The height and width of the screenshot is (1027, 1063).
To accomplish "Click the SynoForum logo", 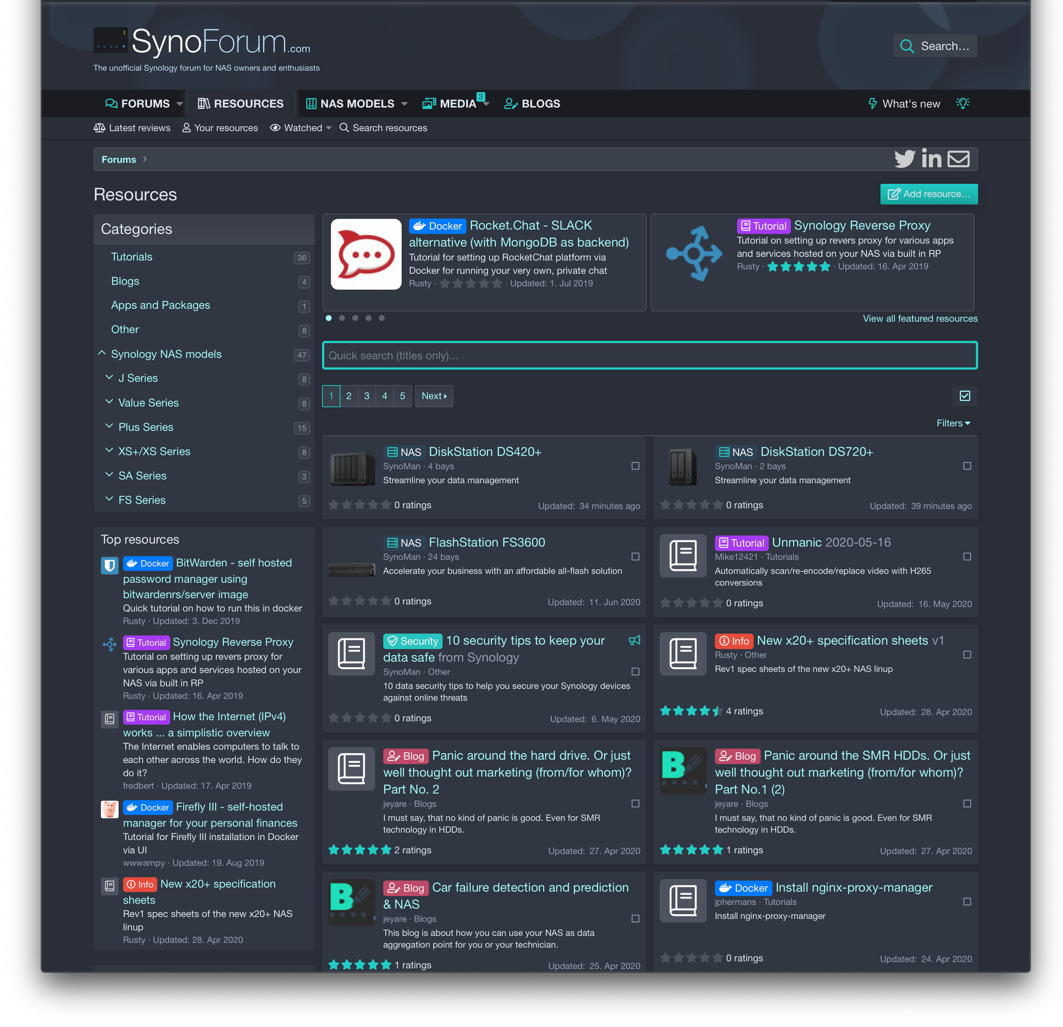I will [202, 42].
